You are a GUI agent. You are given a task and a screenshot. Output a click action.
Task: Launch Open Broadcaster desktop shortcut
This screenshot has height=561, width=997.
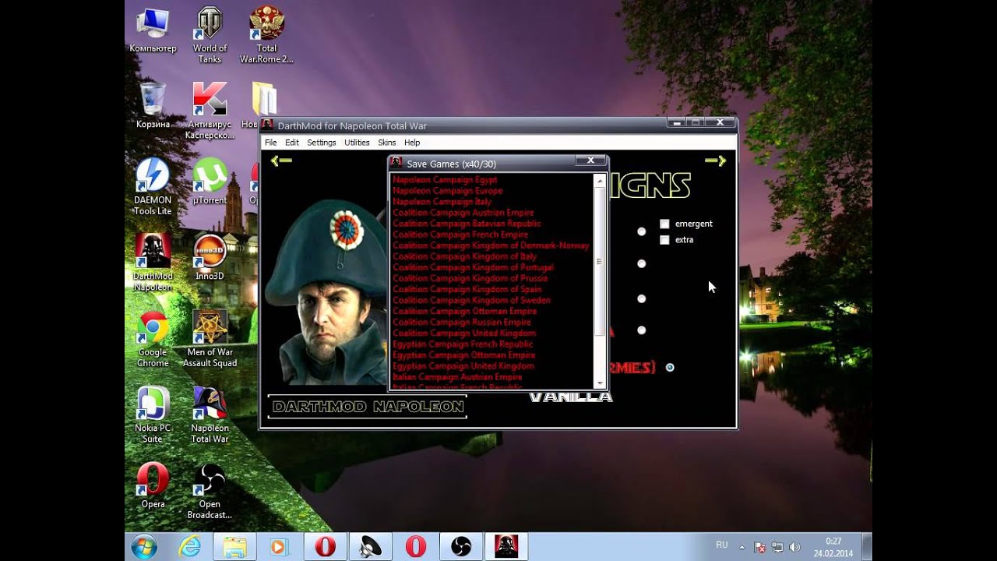point(210,491)
